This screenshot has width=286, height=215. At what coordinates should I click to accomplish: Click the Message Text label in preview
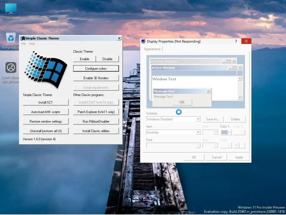(x=163, y=97)
